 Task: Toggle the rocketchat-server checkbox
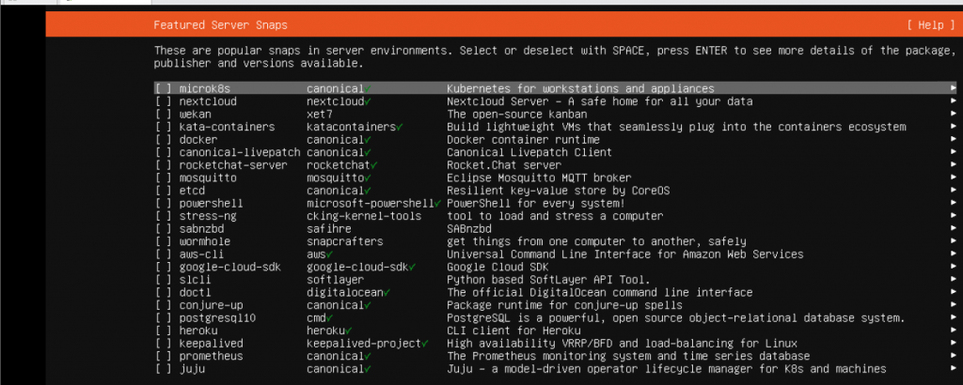click(164, 165)
